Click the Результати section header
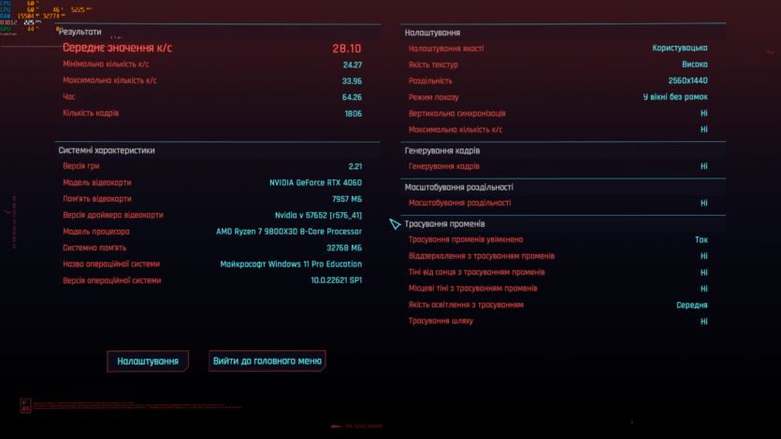This screenshot has height=439, width=781. (80, 32)
